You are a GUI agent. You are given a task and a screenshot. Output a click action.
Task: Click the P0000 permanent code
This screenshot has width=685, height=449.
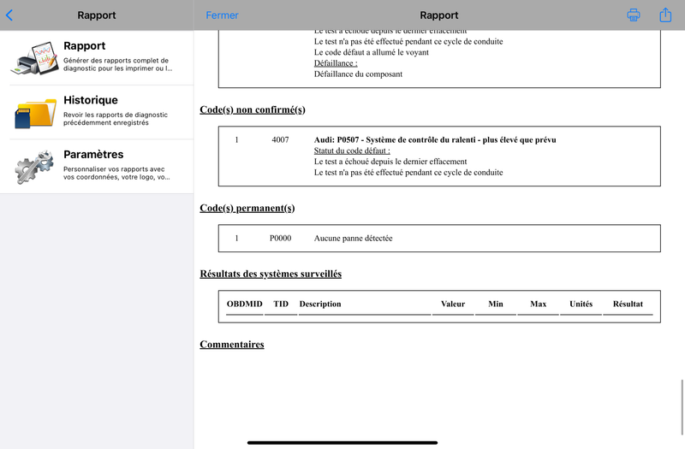click(280, 239)
